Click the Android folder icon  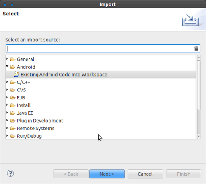(x=13, y=67)
